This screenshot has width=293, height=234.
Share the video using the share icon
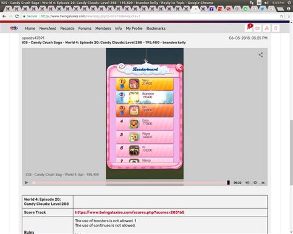[261, 55]
